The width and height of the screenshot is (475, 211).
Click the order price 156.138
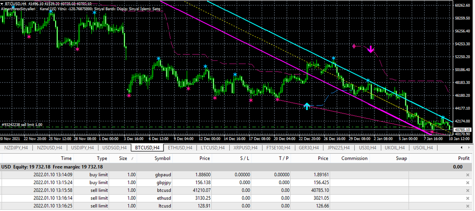click(203, 183)
